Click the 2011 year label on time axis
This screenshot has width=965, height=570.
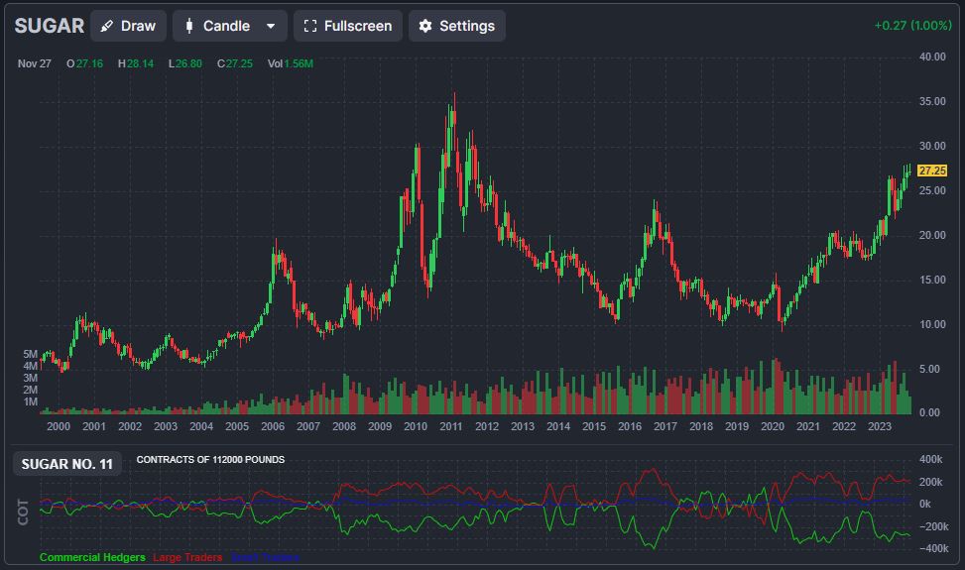point(451,426)
